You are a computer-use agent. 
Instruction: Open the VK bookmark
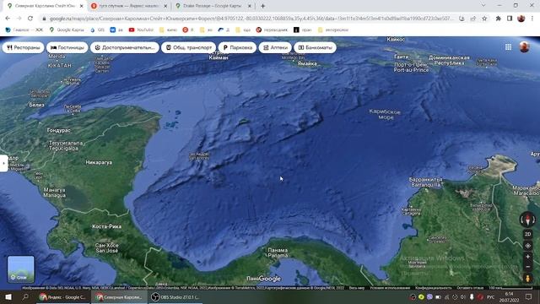tap(116, 30)
